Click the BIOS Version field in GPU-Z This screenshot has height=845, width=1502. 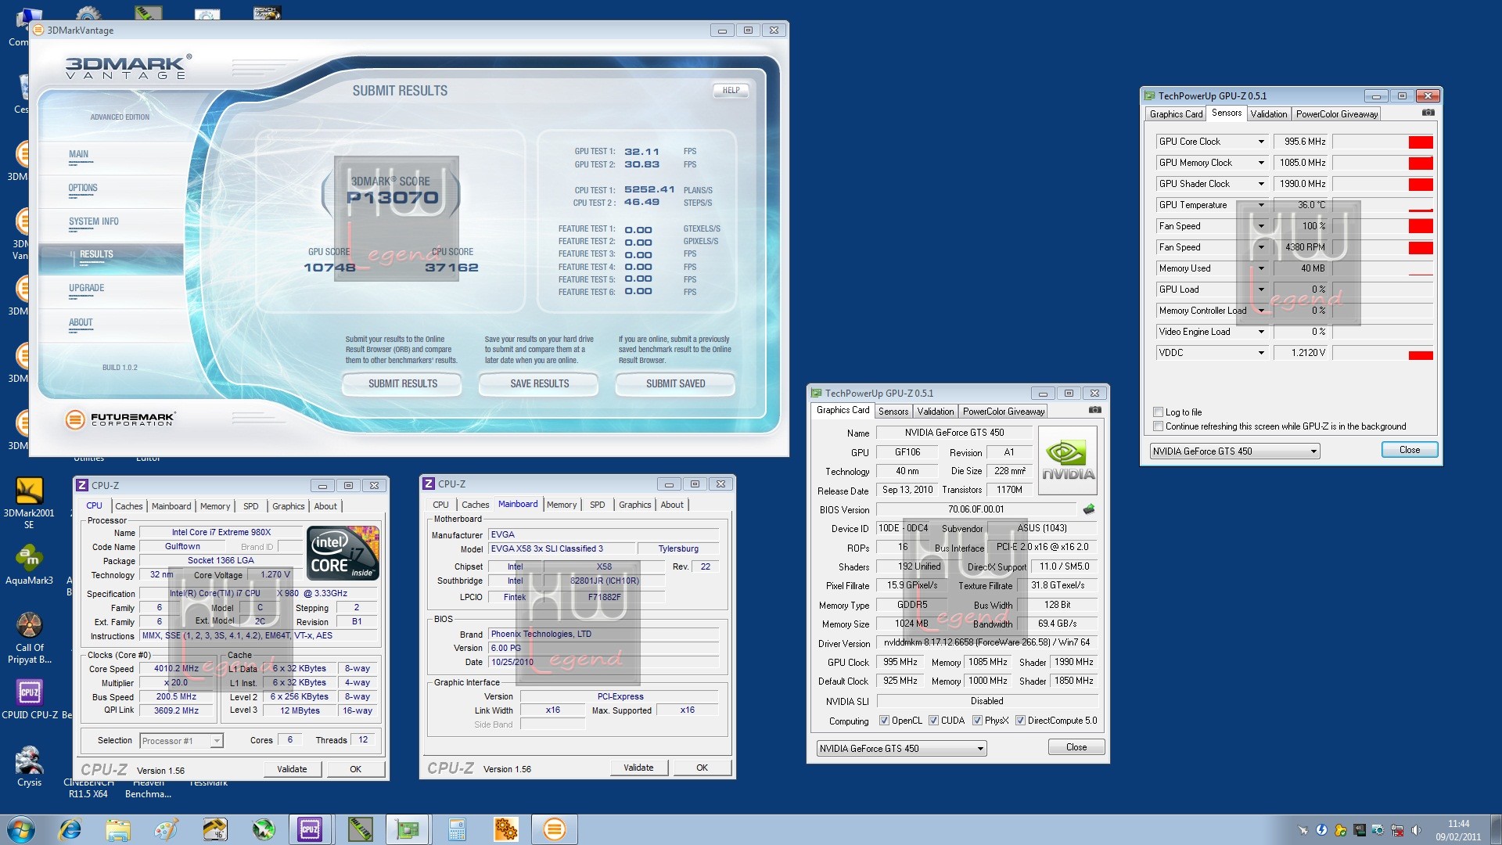pos(976,509)
